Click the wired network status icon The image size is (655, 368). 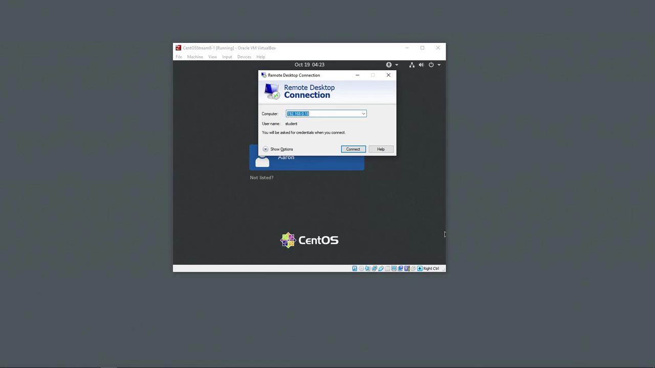(412, 65)
